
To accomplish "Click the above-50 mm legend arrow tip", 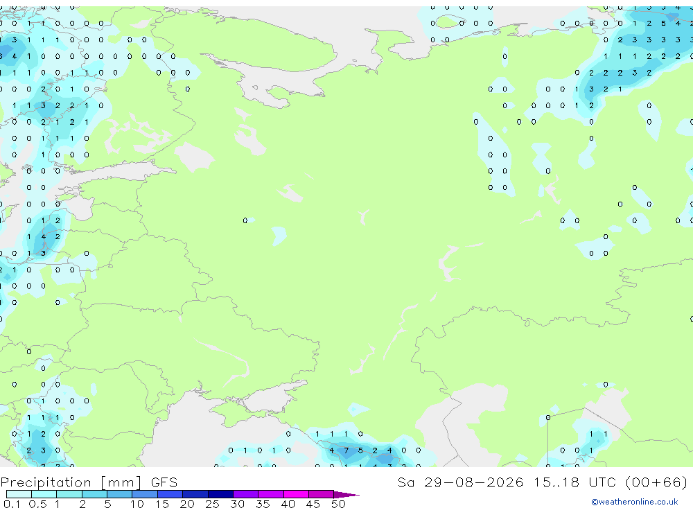I will (x=346, y=494).
